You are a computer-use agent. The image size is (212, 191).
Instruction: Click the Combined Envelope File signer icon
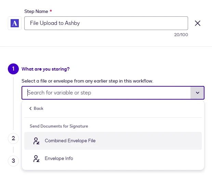(x=36, y=141)
